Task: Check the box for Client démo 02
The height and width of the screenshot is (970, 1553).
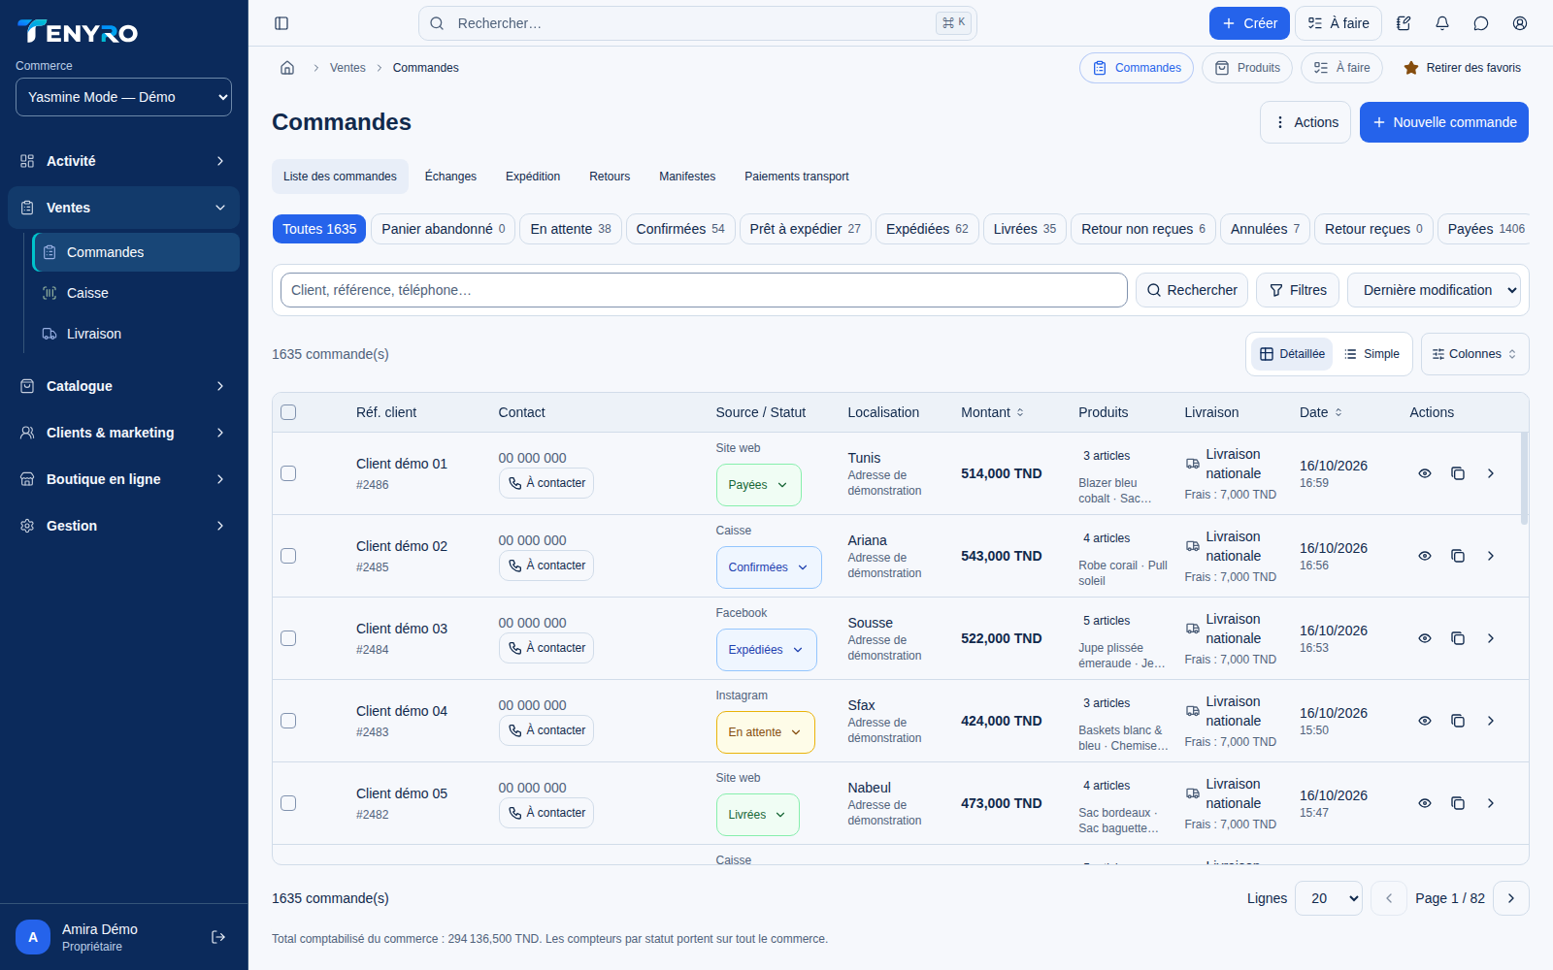Action: [x=288, y=556]
